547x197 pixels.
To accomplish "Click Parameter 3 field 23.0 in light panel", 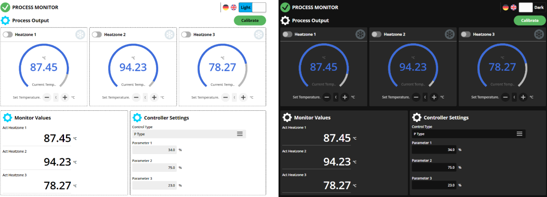I will pyautogui.click(x=155, y=185).
